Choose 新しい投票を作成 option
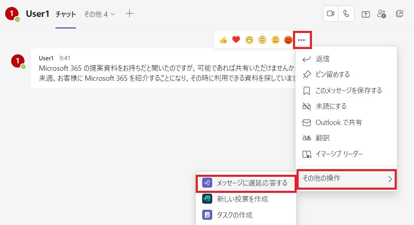The image size is (414, 225). point(246,199)
